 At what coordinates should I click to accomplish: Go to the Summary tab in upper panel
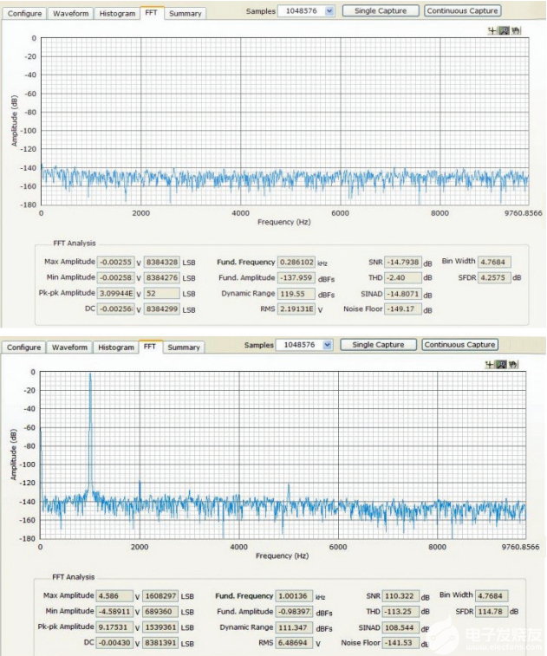185,14
